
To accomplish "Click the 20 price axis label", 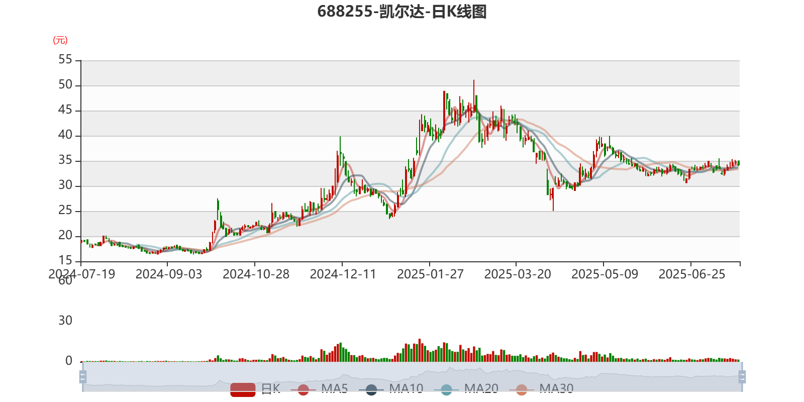I will click(65, 236).
